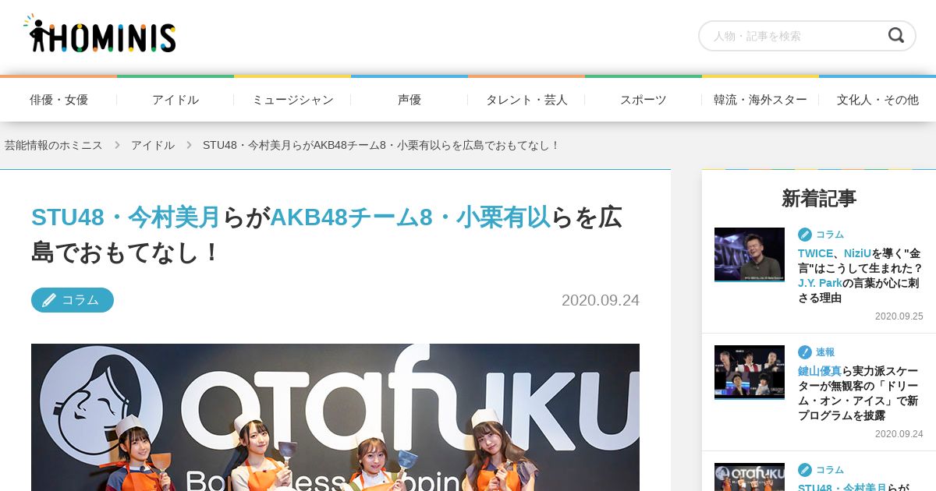The width and height of the screenshot is (936, 491).
Task: Click the search magnifier icon
Action: coord(896,35)
